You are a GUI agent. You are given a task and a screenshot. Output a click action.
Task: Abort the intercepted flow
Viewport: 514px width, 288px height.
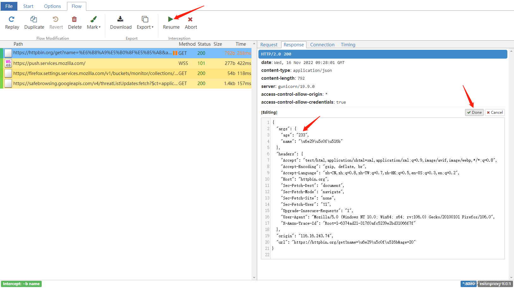click(x=191, y=23)
